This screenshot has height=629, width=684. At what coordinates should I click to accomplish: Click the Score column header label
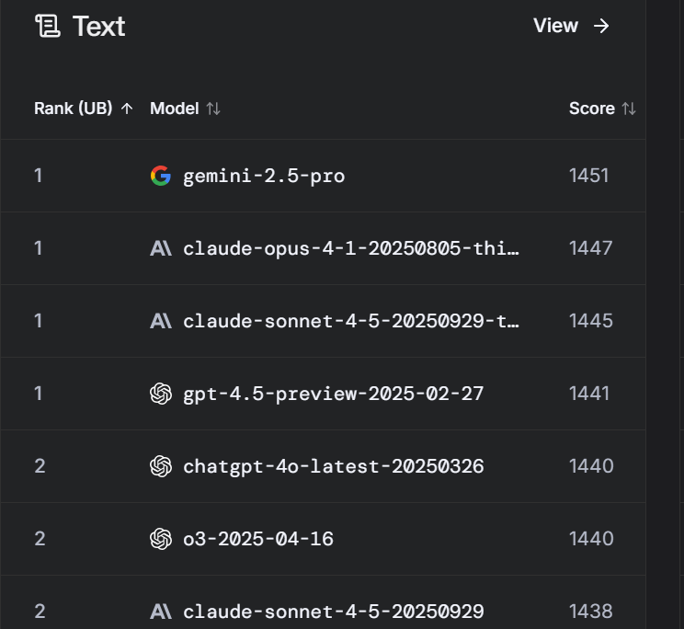pyautogui.click(x=591, y=109)
